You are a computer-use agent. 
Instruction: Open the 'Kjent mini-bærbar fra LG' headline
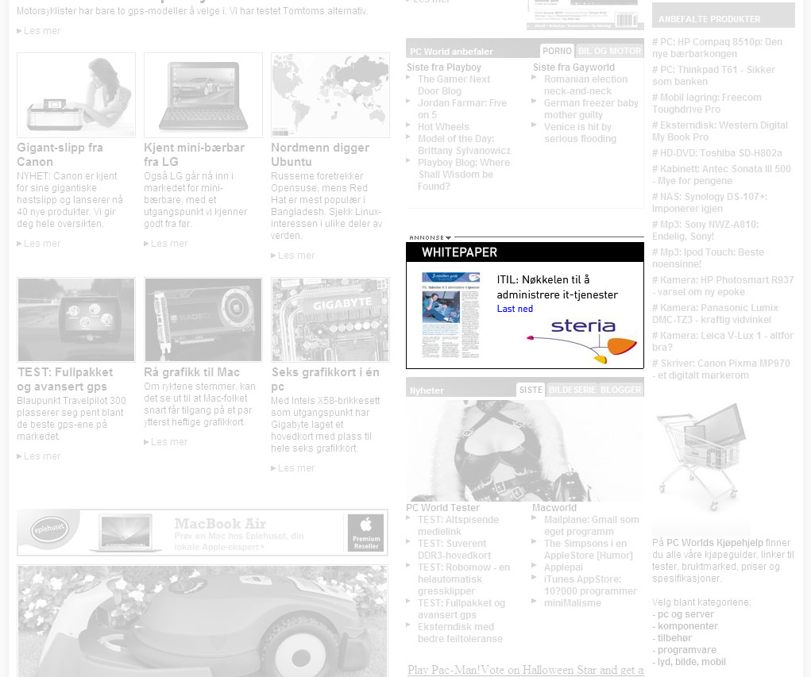[x=195, y=155]
